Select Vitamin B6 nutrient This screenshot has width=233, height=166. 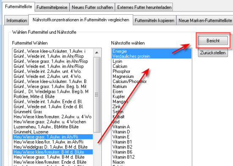pos(152,152)
